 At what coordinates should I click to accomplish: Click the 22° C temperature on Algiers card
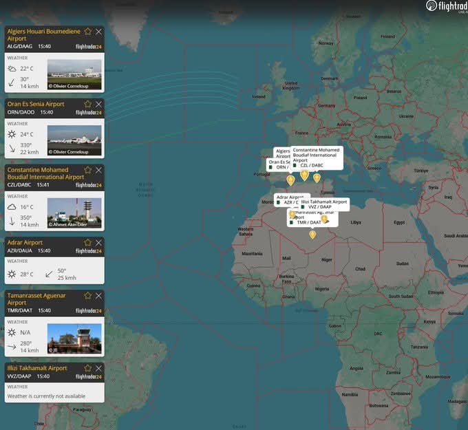(x=27, y=69)
